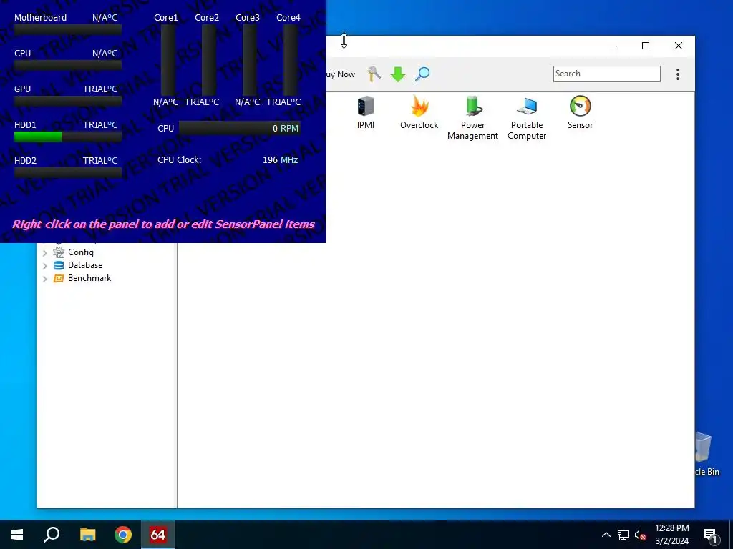Viewport: 733px width, 549px height.
Task: Show hidden system tray icons
Action: [606, 535]
